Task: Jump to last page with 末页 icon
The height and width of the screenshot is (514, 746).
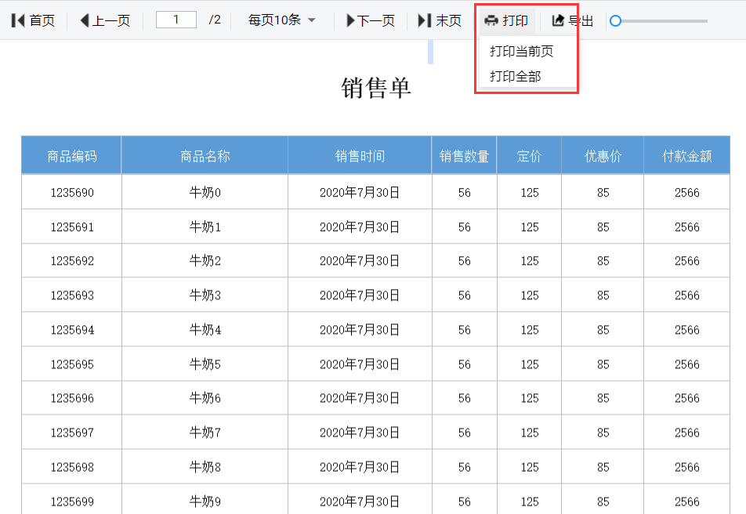Action: [x=425, y=20]
